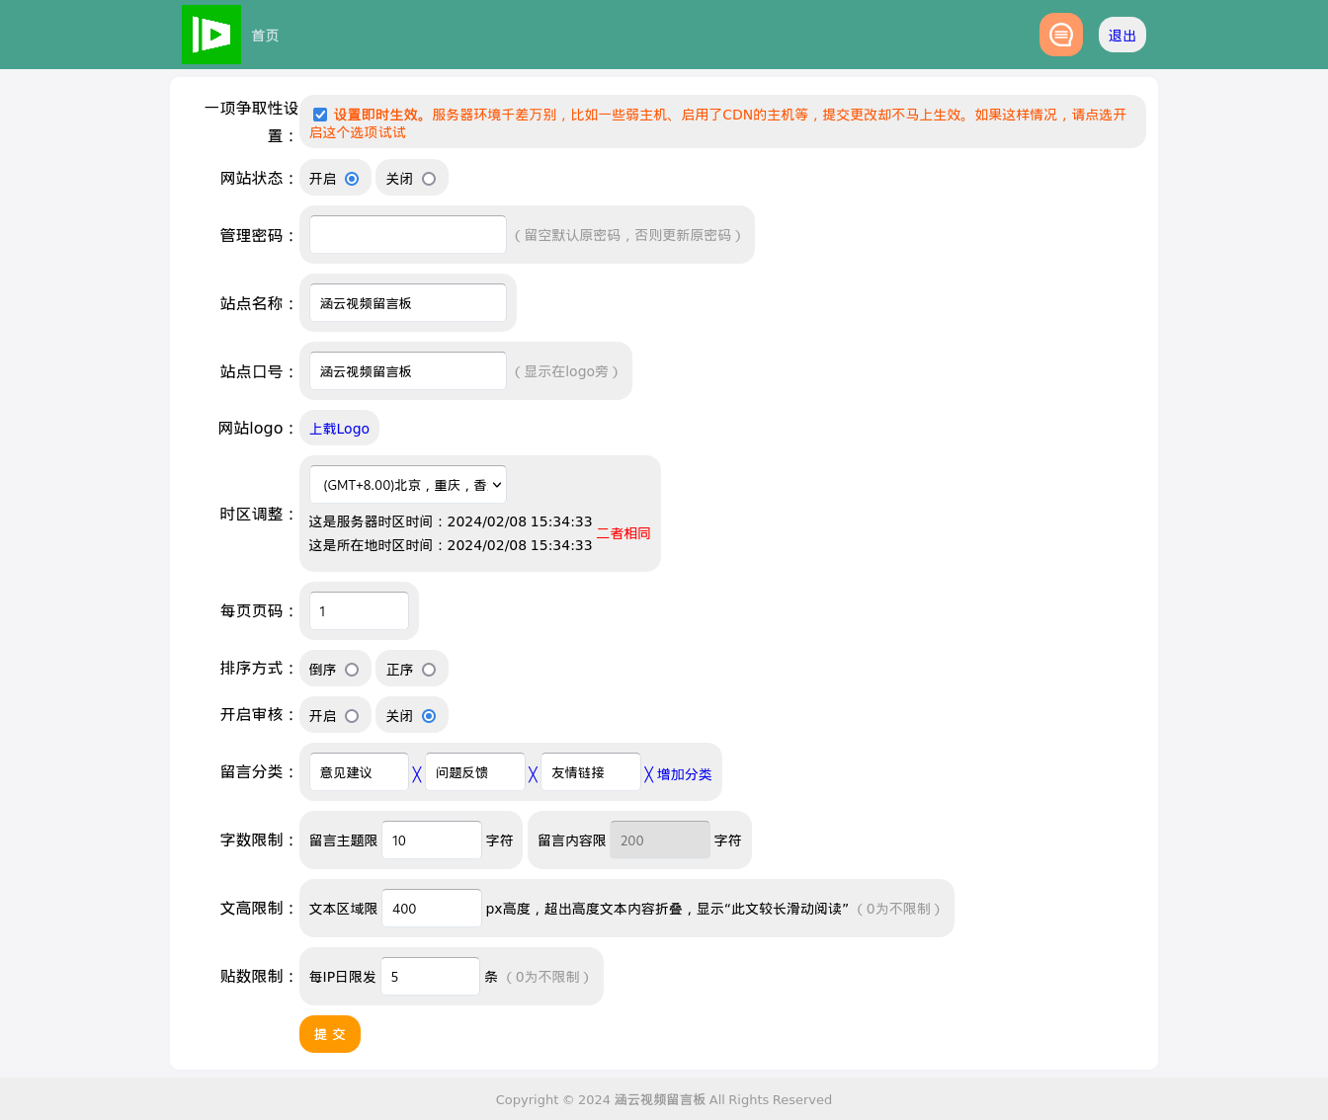Click the 显示在logo旁 hint text
The image size is (1328, 1120).
pos(566,371)
